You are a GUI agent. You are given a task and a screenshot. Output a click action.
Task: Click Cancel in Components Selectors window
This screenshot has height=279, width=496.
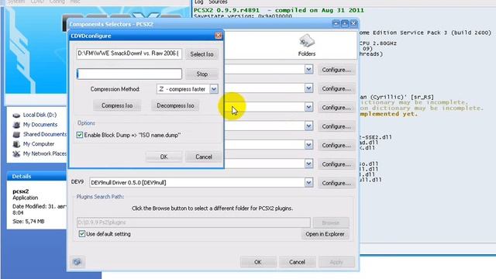tap(297, 262)
